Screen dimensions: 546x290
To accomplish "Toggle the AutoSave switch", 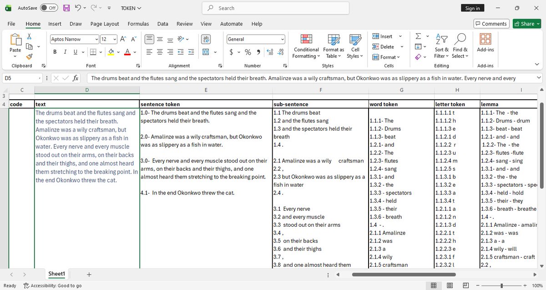I will [x=49, y=8].
